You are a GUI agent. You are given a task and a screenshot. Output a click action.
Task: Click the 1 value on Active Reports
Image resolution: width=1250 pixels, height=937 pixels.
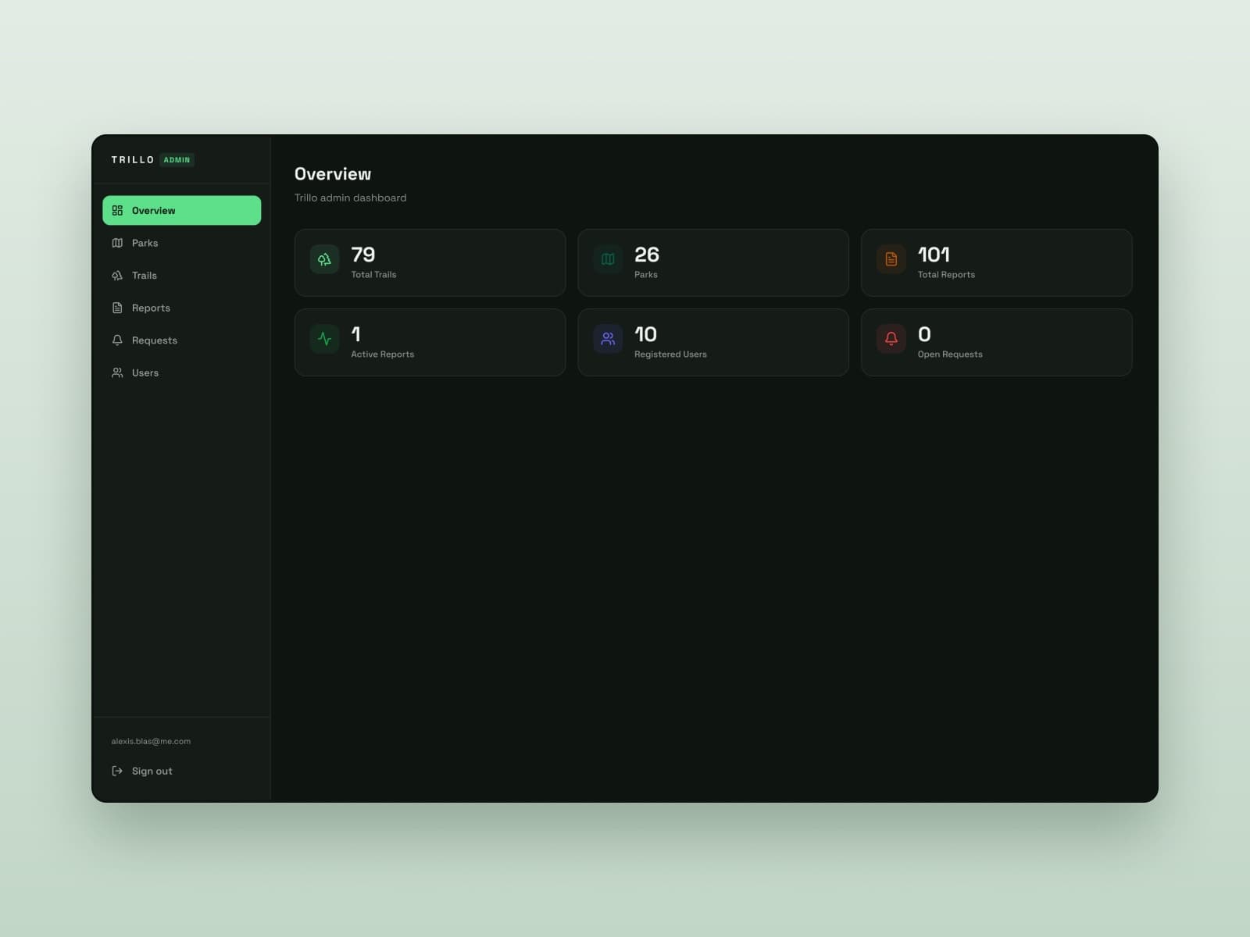pos(356,334)
